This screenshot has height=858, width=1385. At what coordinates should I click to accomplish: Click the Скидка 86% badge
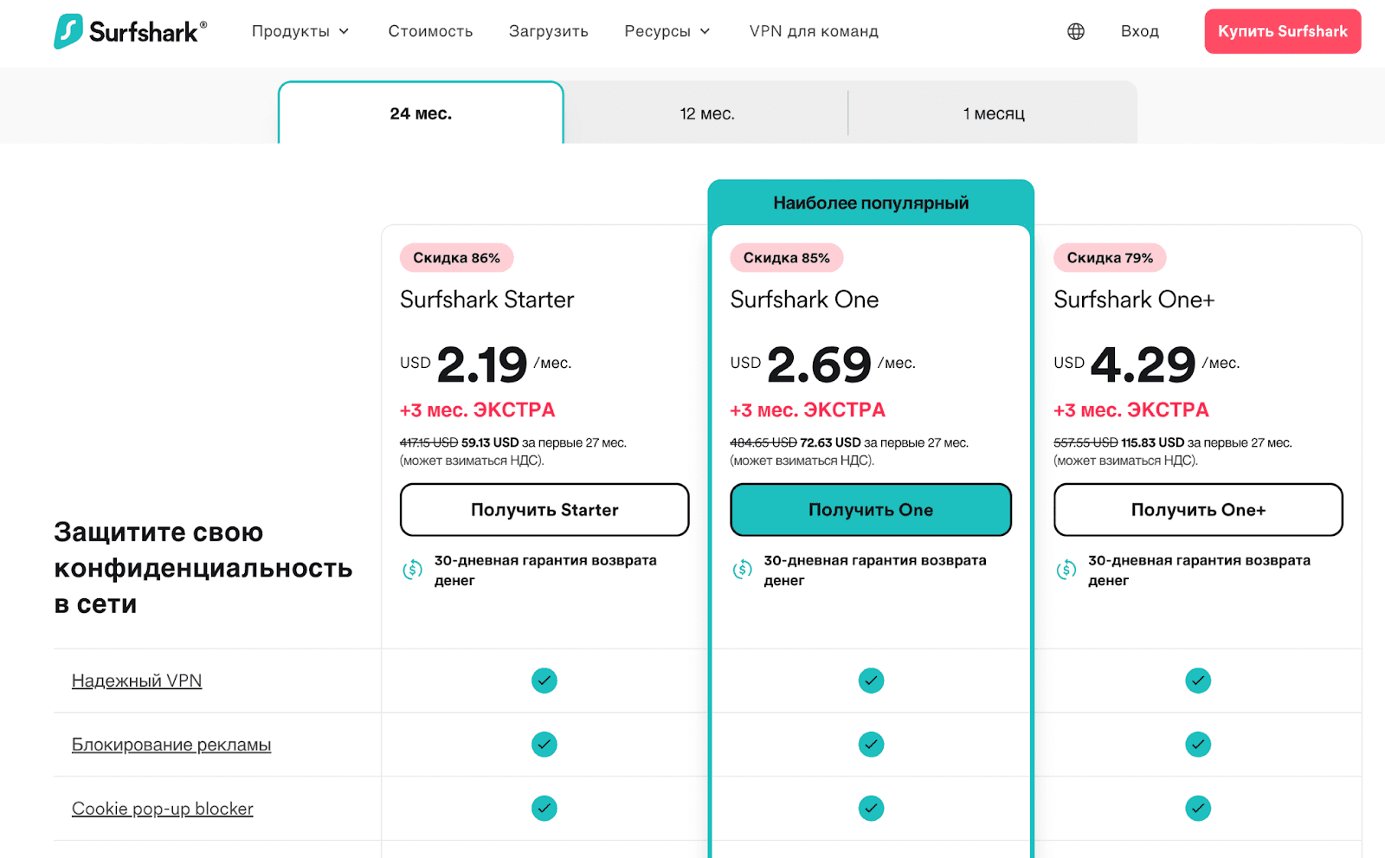[456, 258]
